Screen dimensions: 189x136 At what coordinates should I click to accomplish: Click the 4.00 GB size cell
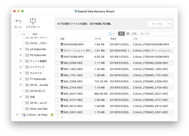coord(99,57)
